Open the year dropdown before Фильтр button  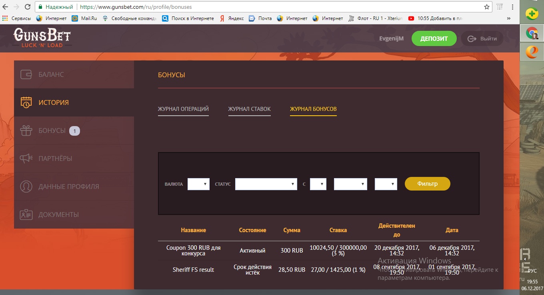click(386, 184)
